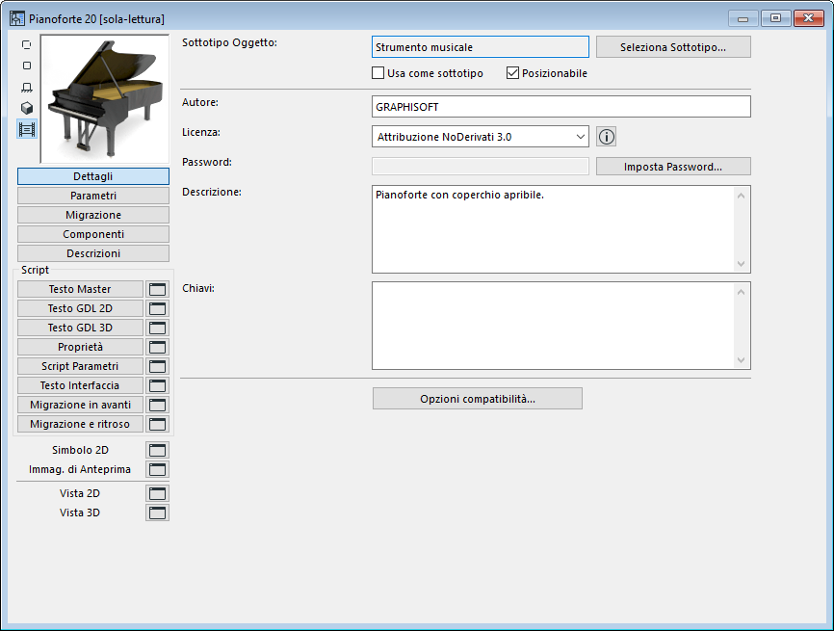
Task: Click into the Descrizione text area
Action: click(x=552, y=229)
